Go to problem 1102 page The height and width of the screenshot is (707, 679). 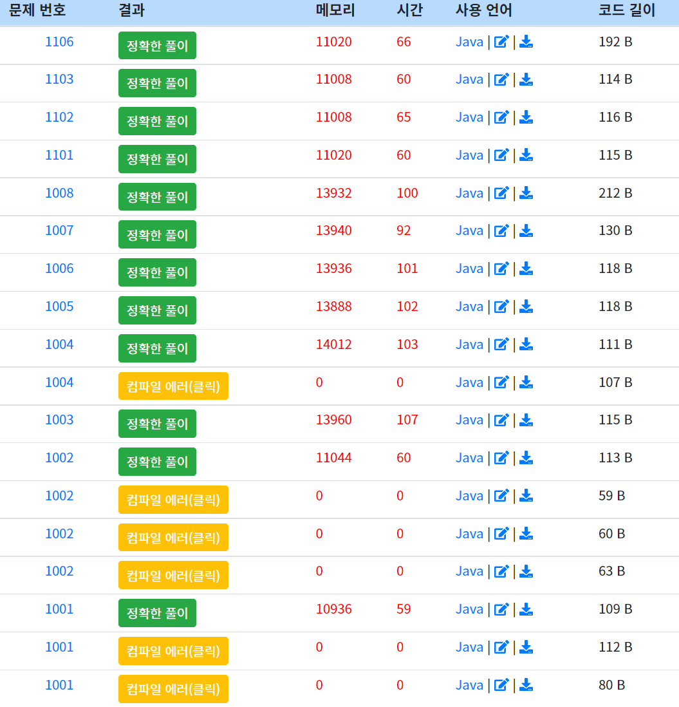(x=59, y=117)
